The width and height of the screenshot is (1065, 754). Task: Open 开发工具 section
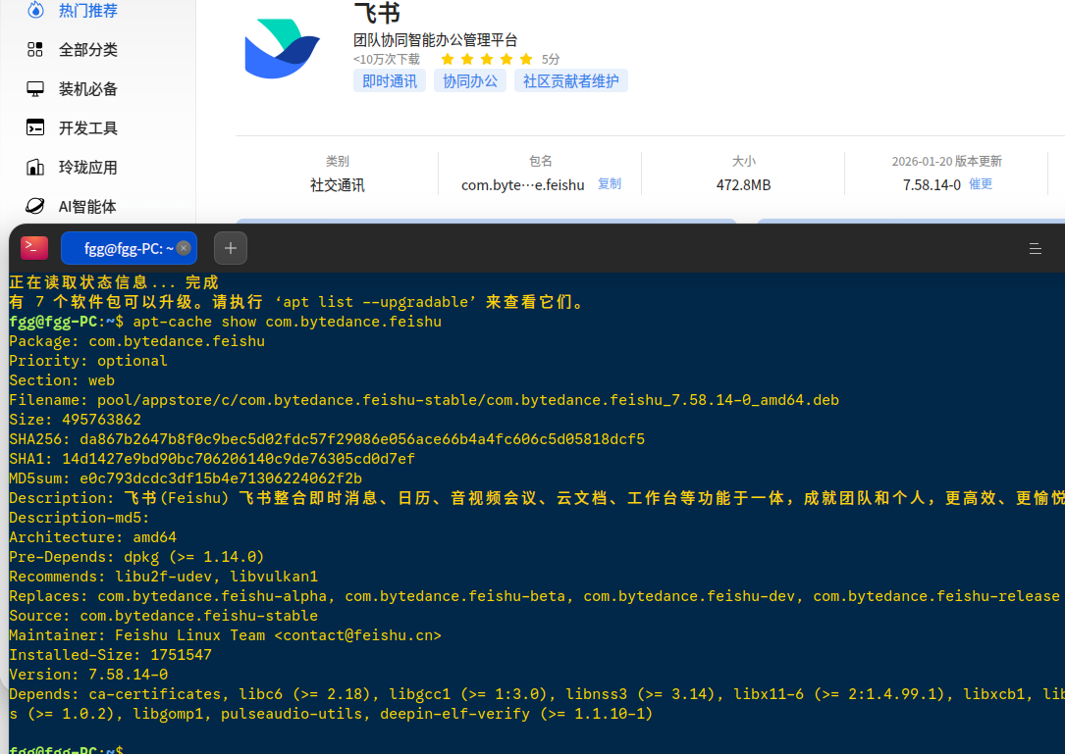click(x=87, y=128)
